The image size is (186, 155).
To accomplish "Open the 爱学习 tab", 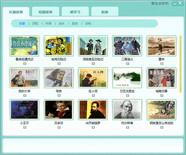I will click(75, 12).
